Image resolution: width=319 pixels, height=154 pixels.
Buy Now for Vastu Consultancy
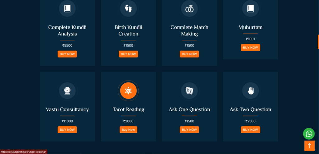67,130
